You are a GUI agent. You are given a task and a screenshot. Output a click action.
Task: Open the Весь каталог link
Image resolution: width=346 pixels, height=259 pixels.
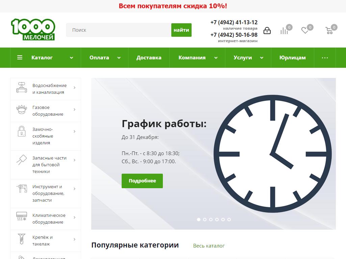click(209, 246)
